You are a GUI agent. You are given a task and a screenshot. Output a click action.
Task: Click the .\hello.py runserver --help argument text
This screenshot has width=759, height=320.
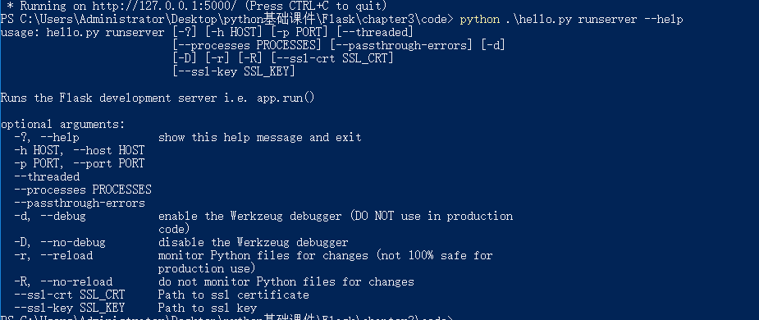pos(593,20)
